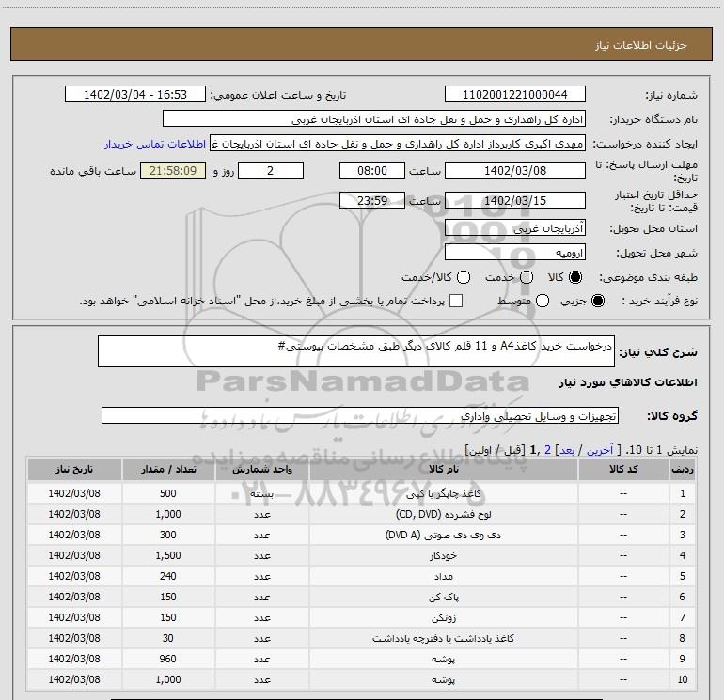
Task: Click the جزئیات اطلاعات نیاز header
Action: (641, 45)
